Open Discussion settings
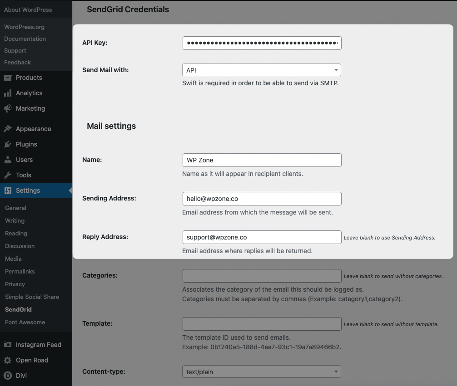 coord(20,246)
